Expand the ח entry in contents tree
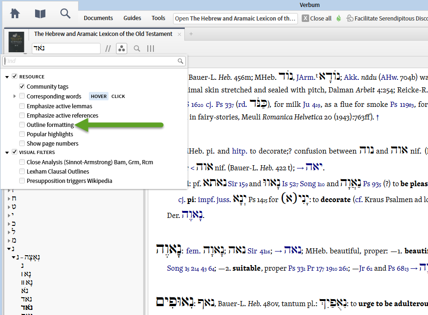428x315 pixels. tap(9, 199)
